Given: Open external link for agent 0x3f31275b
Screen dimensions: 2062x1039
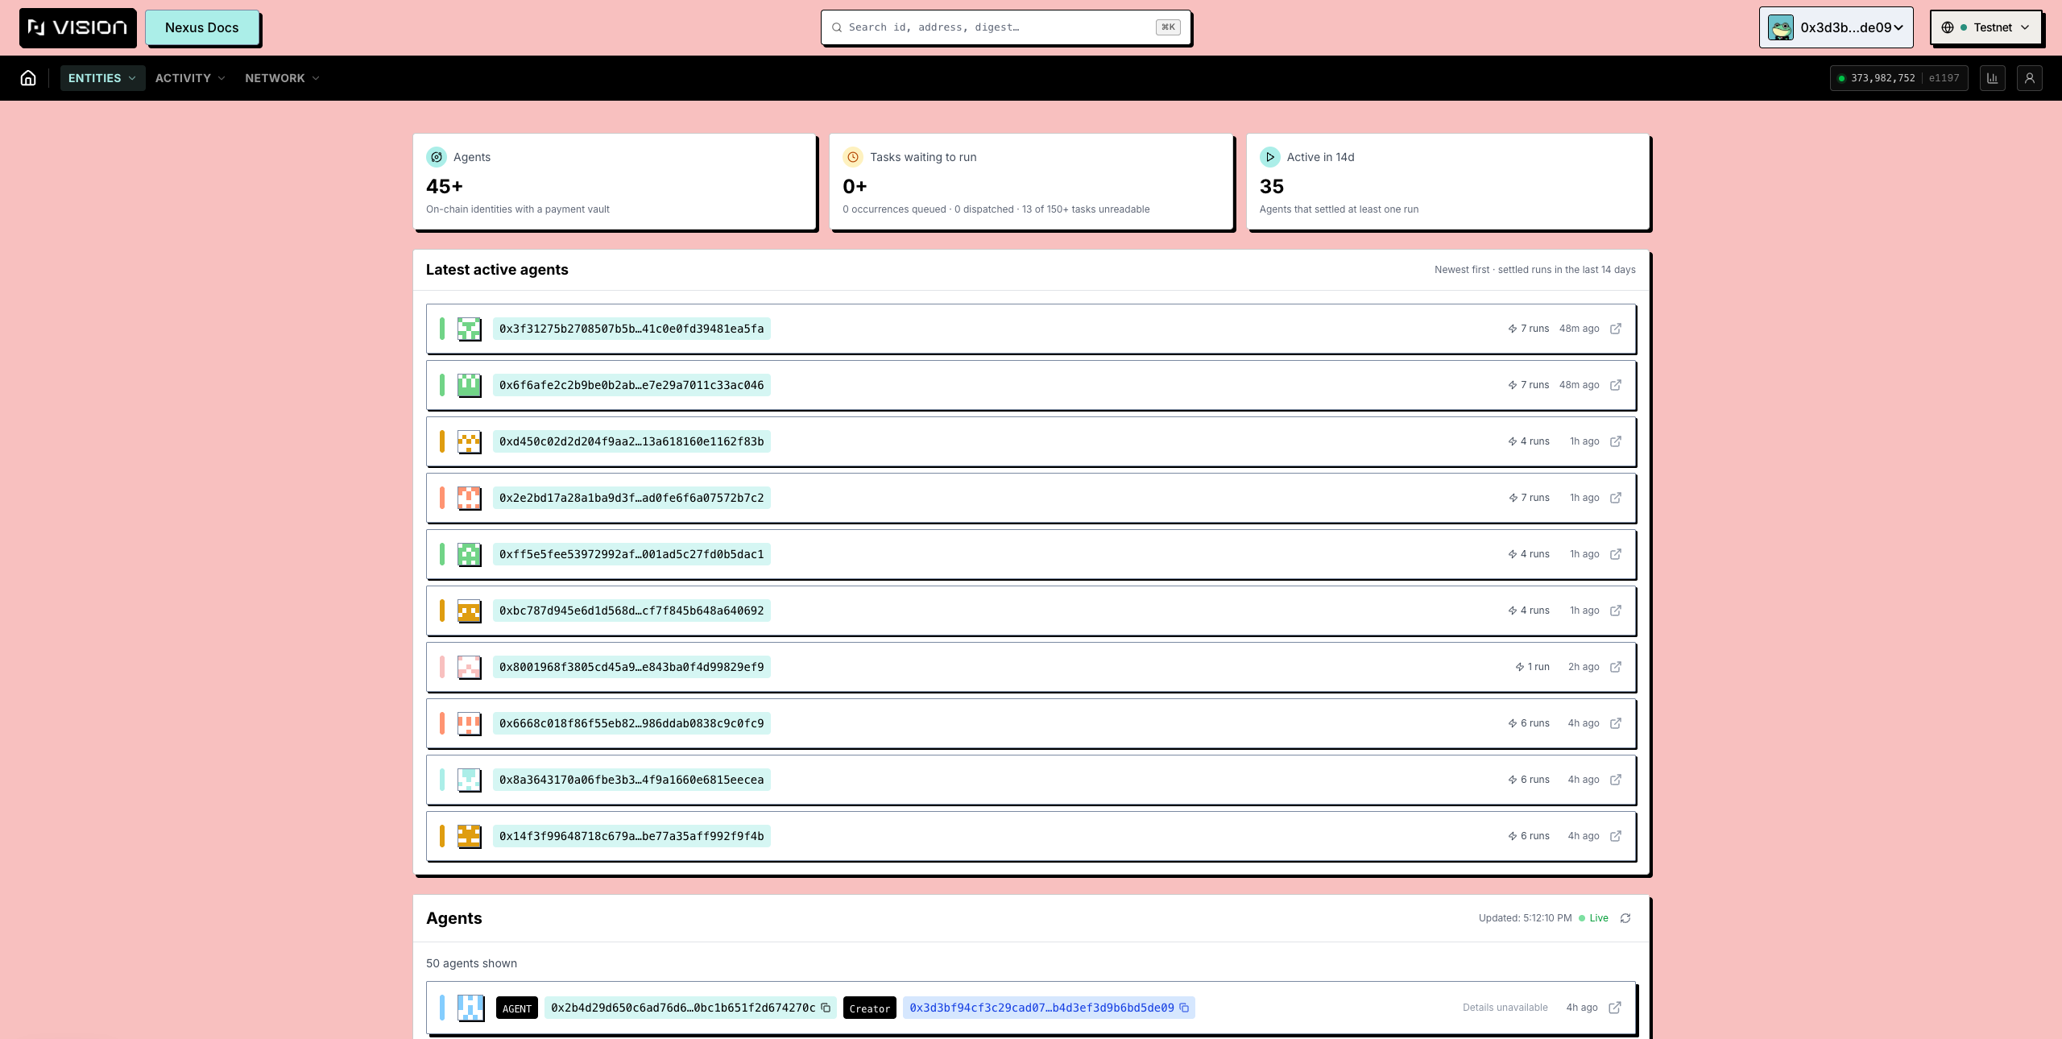Looking at the screenshot, I should (1615, 329).
